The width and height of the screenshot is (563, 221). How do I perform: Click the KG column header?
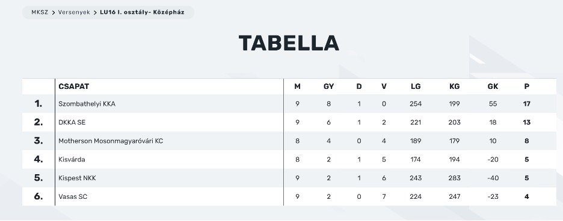point(454,86)
